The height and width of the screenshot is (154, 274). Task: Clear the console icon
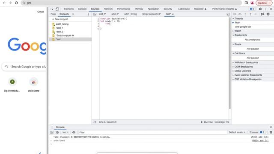pos(57,132)
